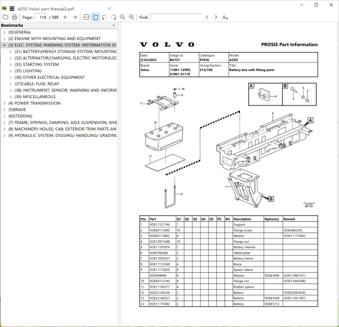
Task: Rotate the page clockwise
Action: pos(114,17)
